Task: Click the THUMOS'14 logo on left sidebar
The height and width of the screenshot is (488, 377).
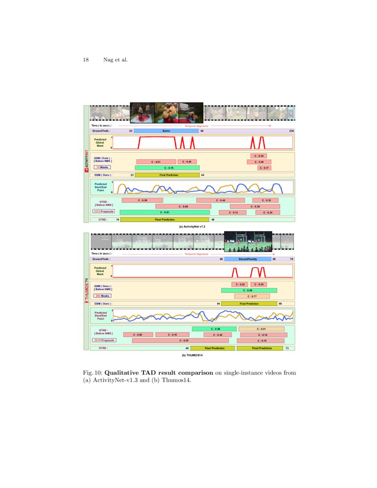Action: pyautogui.click(x=86, y=291)
